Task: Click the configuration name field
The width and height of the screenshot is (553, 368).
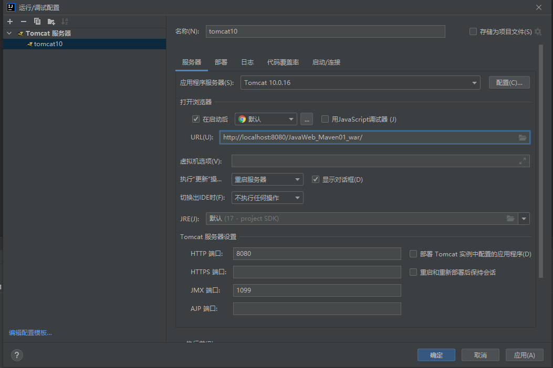Action: pos(325,31)
